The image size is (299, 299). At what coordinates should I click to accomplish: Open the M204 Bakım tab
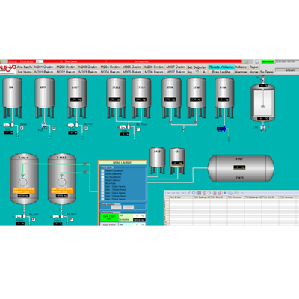point(110,72)
